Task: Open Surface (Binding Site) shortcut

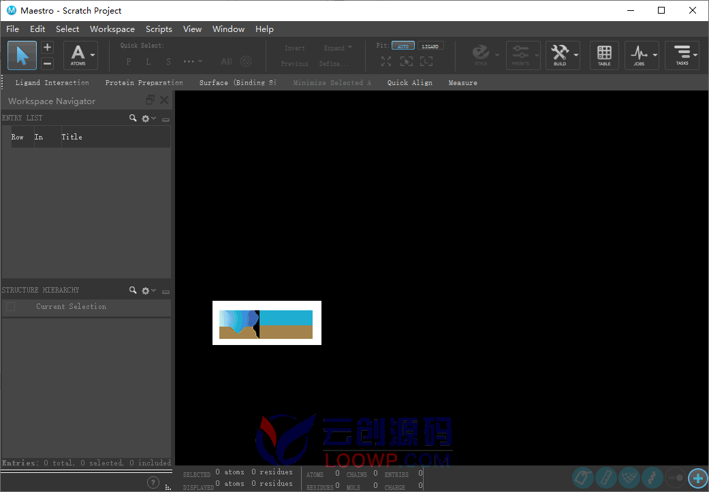Action: pyautogui.click(x=238, y=82)
